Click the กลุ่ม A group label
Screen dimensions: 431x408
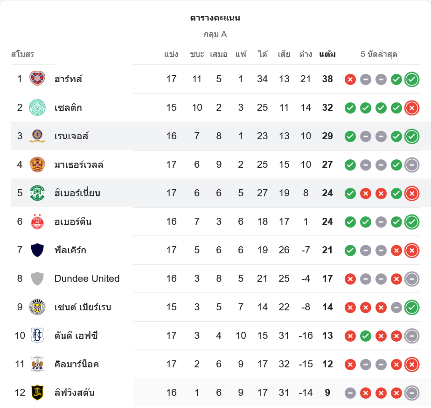(x=215, y=34)
